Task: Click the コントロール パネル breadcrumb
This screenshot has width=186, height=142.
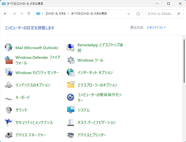Action: (x=55, y=14)
